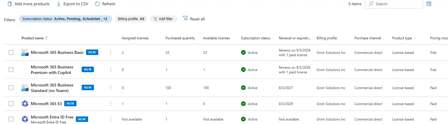The height and width of the screenshot is (124, 448).
Task: Click the Purchased quantity column header
Action: coord(180,38)
